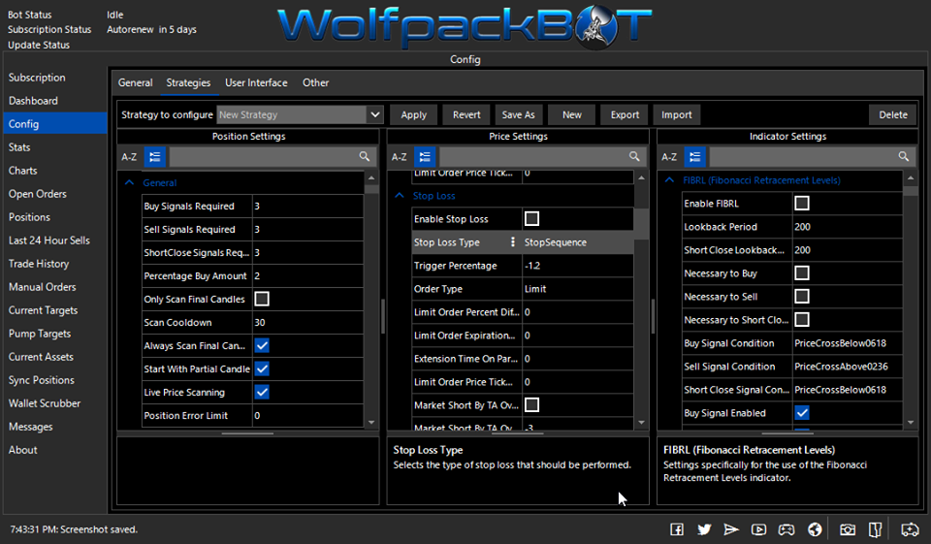Click Indicator Settings scroll down arrow
The width and height of the screenshot is (931, 544).
911,422
